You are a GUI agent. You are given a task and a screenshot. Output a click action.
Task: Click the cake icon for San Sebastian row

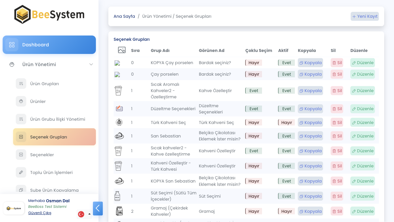coord(119,136)
